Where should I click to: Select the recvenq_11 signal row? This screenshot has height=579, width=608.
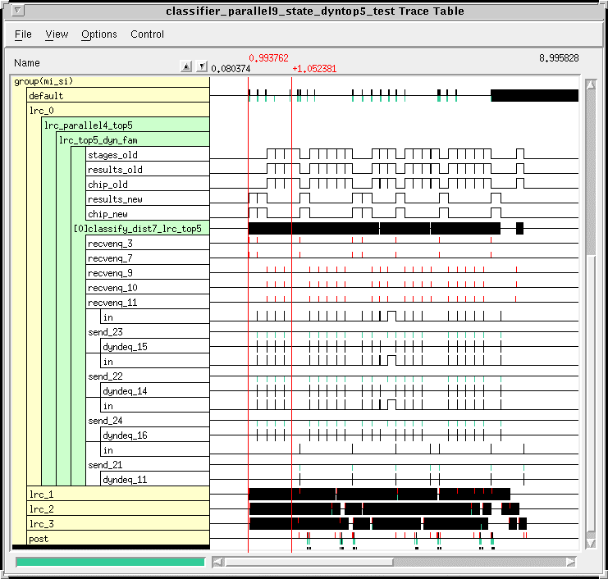(110, 303)
